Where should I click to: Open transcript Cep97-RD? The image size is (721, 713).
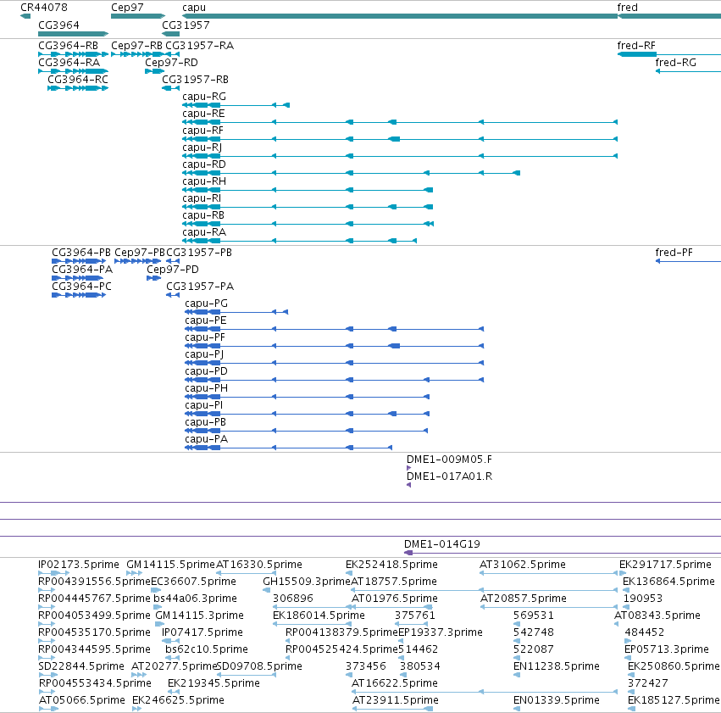click(x=171, y=63)
